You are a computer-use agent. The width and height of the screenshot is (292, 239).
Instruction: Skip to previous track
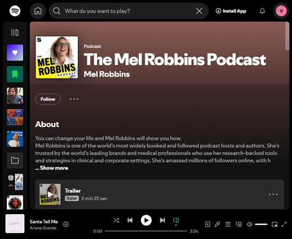(130, 220)
